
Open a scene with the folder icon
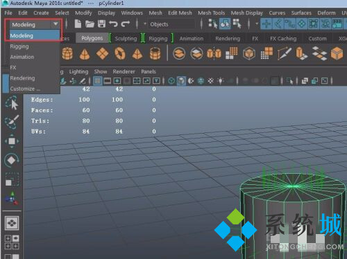[90, 24]
